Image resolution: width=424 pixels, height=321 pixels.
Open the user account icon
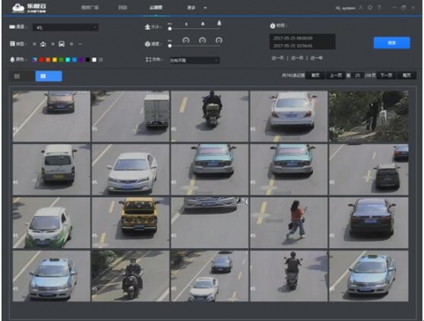[361, 8]
